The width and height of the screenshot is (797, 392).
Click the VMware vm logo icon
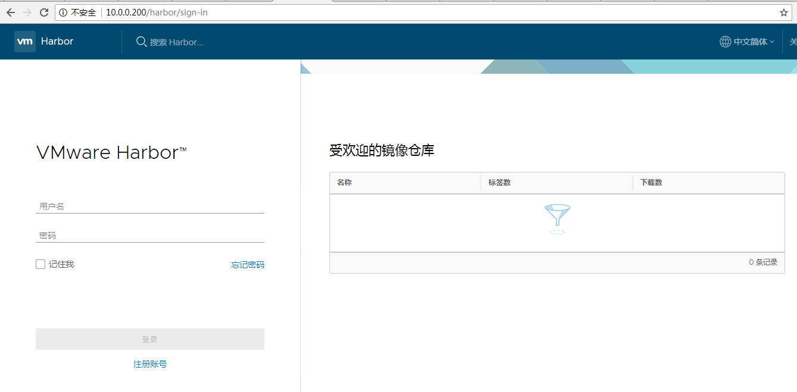[x=25, y=42]
